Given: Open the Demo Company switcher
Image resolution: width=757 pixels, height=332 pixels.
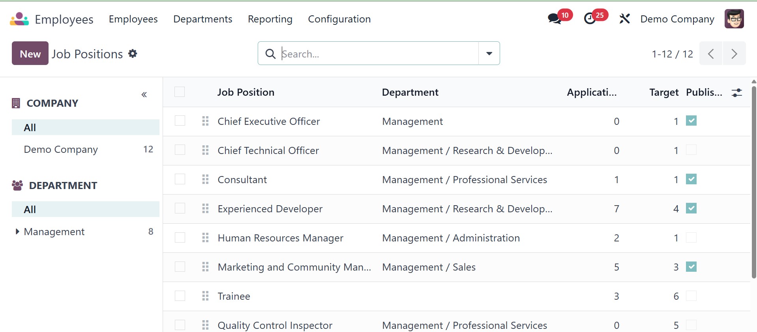Looking at the screenshot, I should (x=677, y=19).
